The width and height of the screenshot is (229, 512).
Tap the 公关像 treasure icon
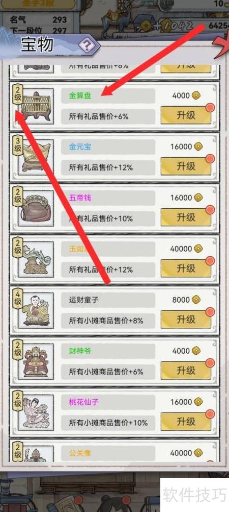(x=36, y=454)
